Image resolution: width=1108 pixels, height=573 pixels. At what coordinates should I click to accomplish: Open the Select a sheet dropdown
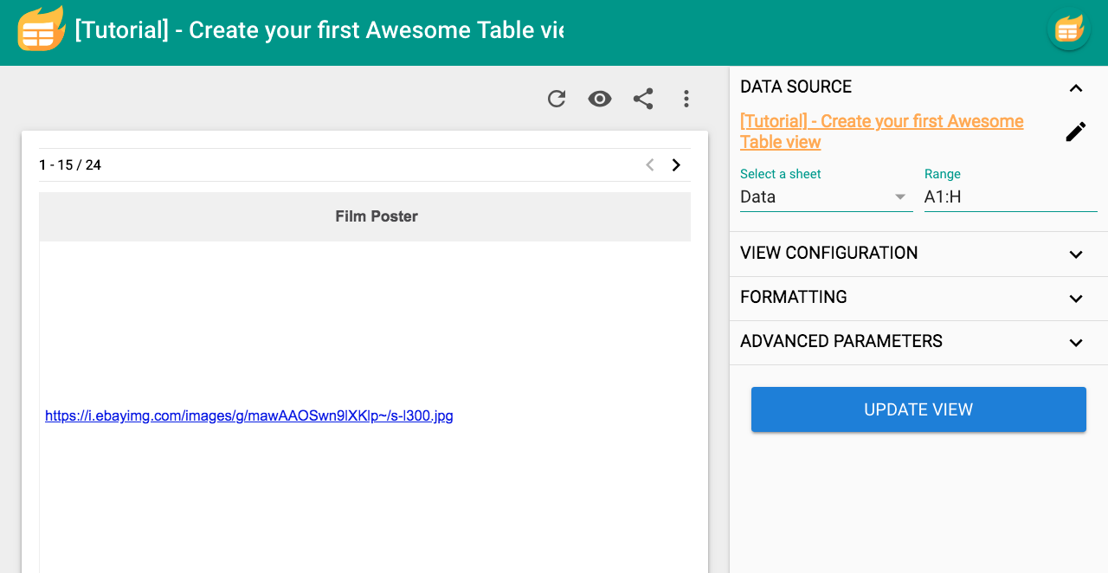point(826,196)
